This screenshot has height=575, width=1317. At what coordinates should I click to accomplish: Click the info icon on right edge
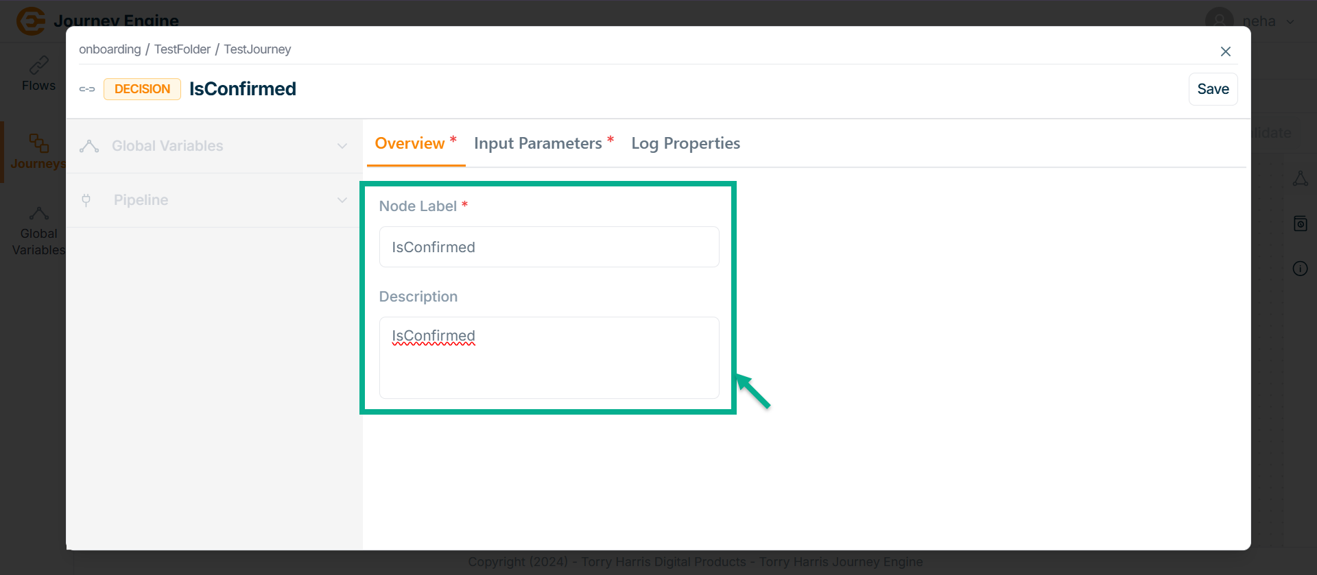click(1300, 269)
